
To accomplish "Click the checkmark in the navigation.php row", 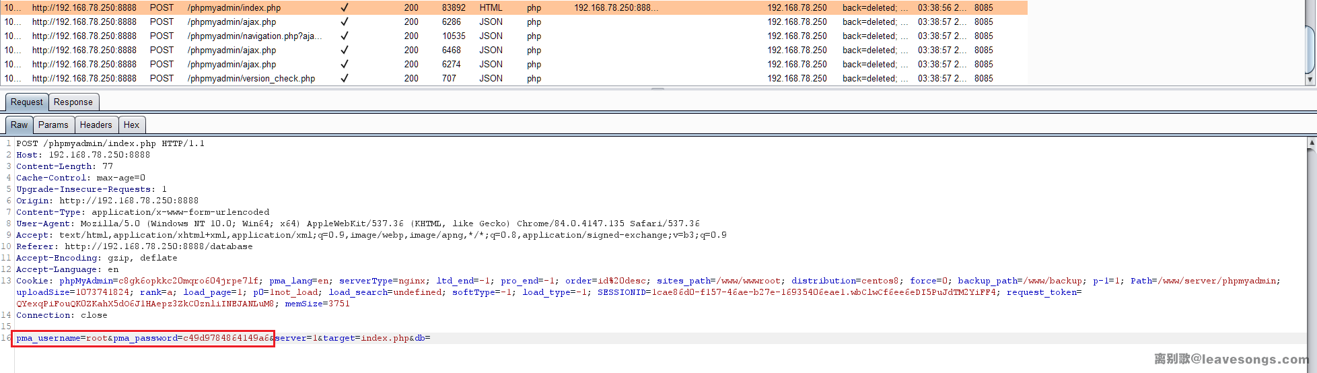I will tap(345, 36).
